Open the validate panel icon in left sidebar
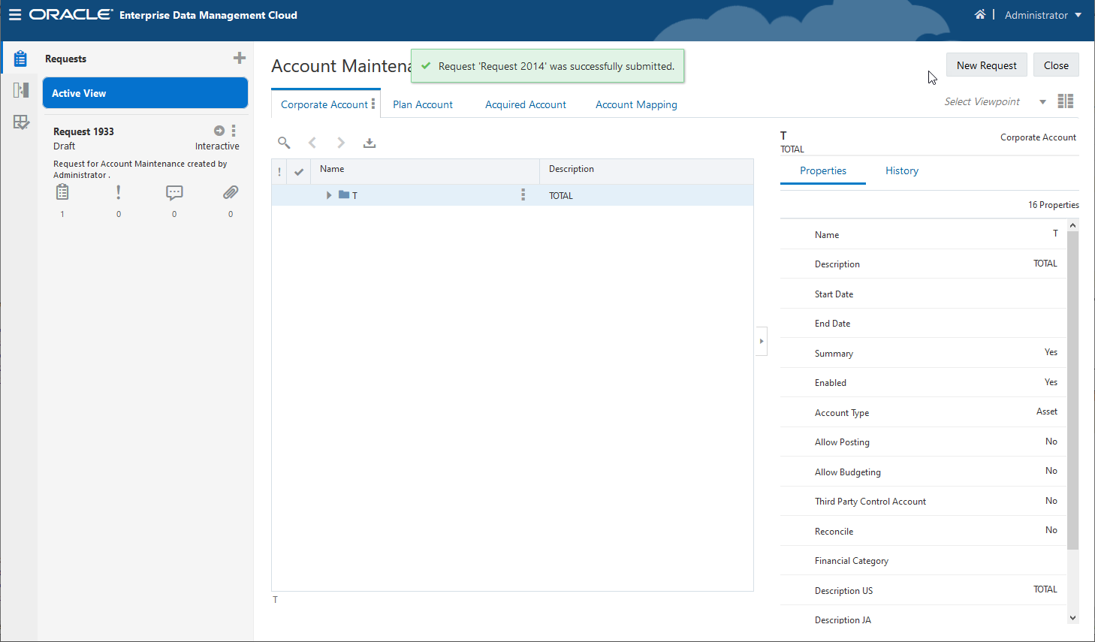 21,122
